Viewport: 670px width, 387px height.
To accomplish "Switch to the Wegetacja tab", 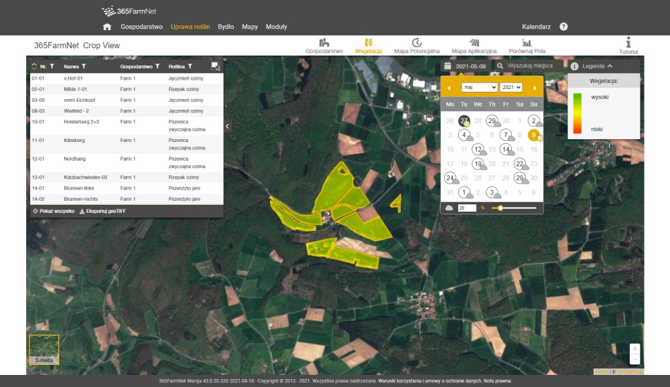I will pyautogui.click(x=368, y=46).
